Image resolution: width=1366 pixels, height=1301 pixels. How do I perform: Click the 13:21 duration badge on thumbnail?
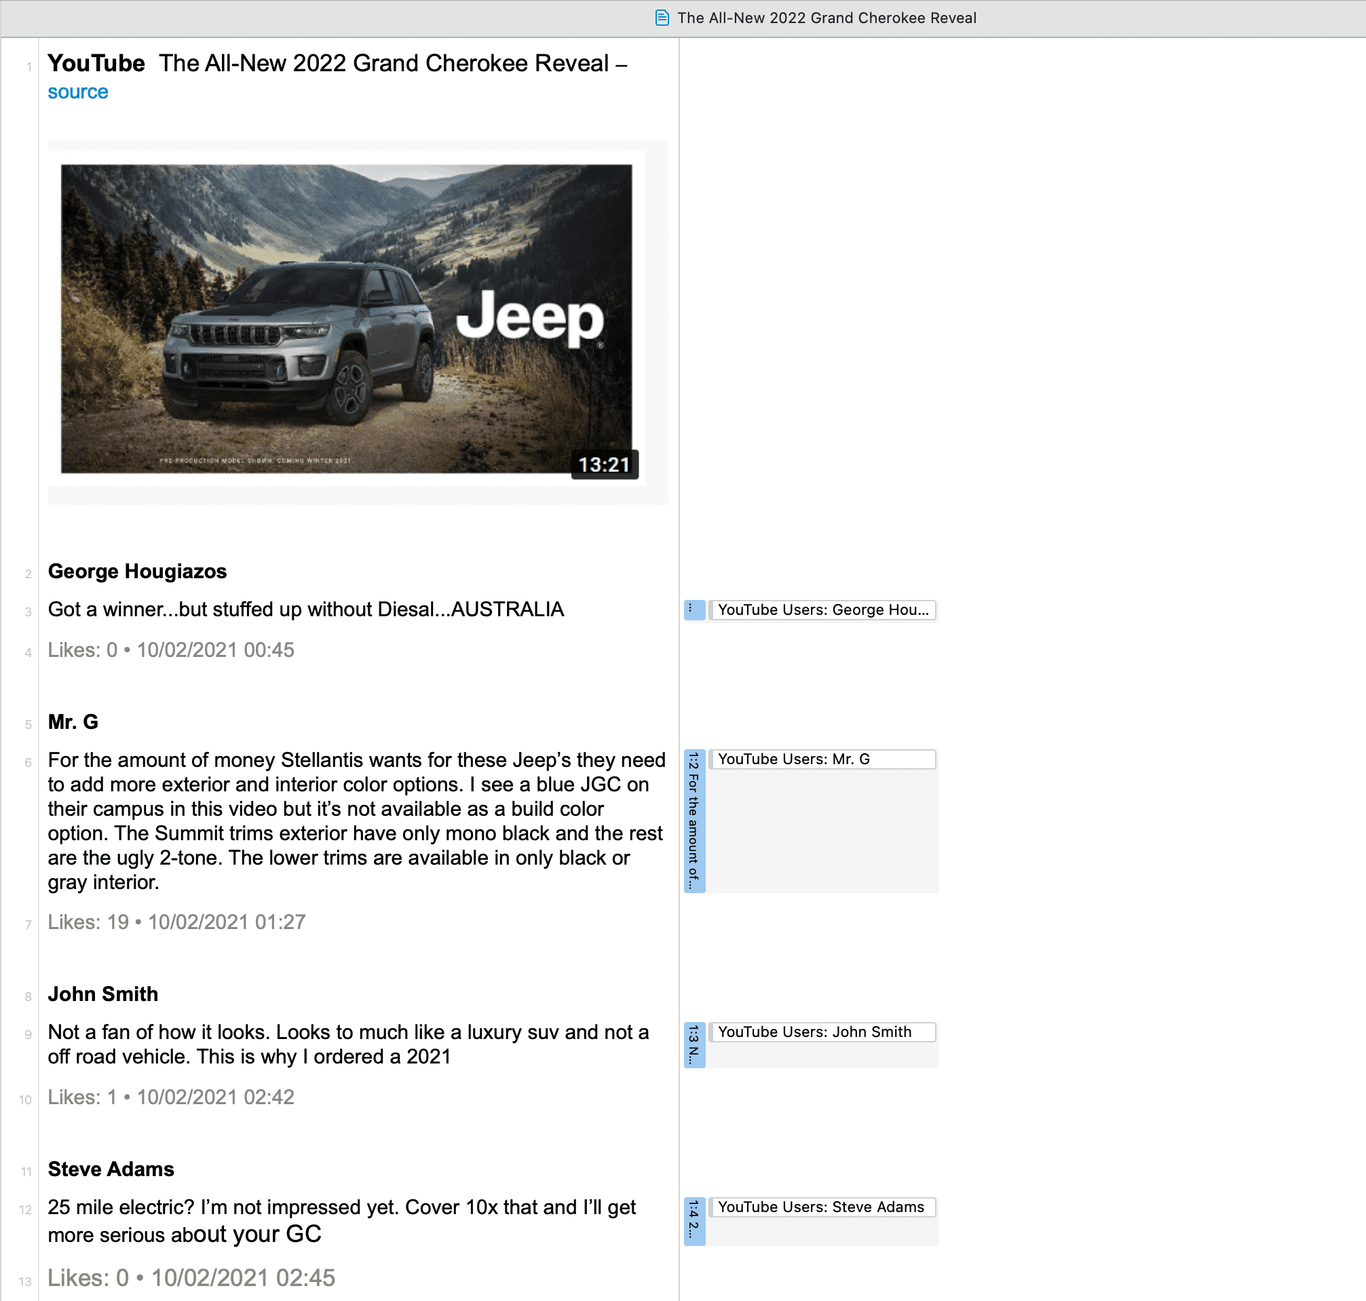[604, 465]
